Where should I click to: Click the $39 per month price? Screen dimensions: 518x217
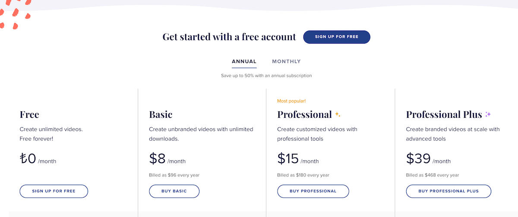pyautogui.click(x=428, y=159)
